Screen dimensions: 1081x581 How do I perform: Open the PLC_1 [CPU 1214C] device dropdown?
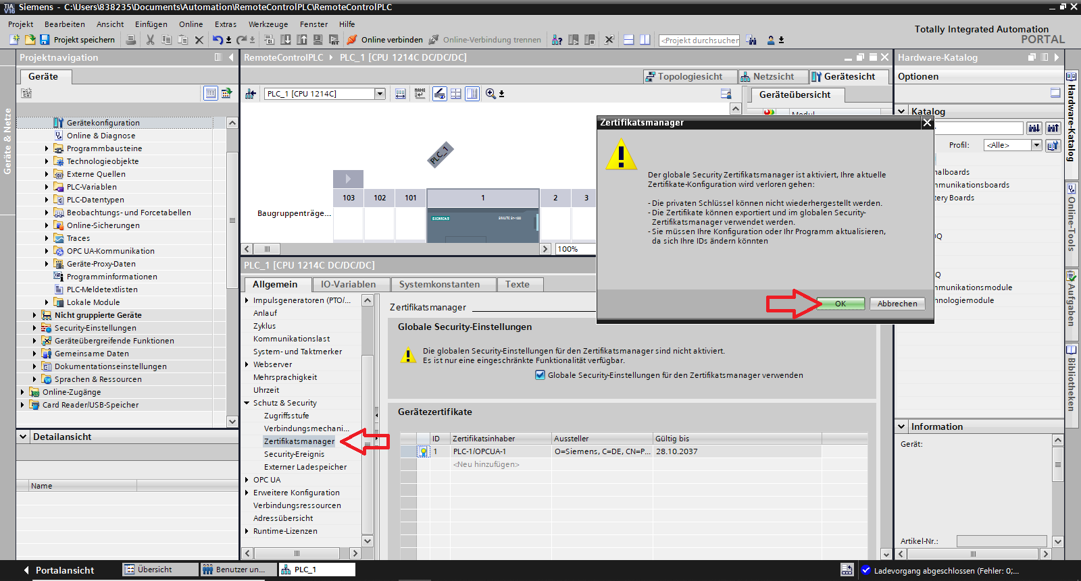380,94
